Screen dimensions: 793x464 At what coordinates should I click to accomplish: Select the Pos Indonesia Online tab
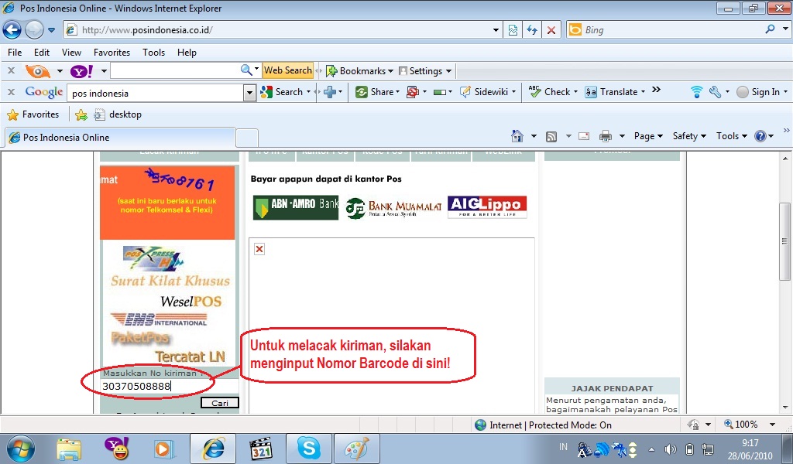point(120,138)
